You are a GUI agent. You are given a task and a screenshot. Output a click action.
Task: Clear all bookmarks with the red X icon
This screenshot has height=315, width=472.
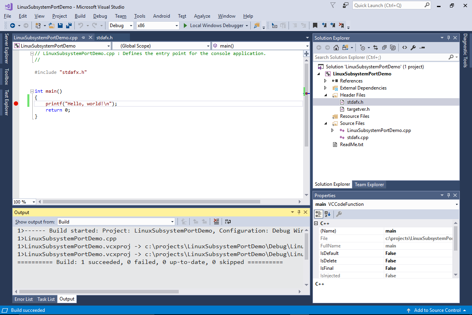(x=341, y=26)
